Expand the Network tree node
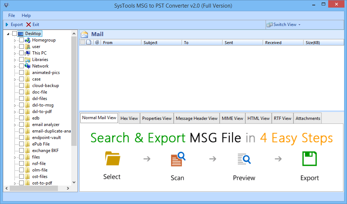347x204 pixels. coord(15,66)
